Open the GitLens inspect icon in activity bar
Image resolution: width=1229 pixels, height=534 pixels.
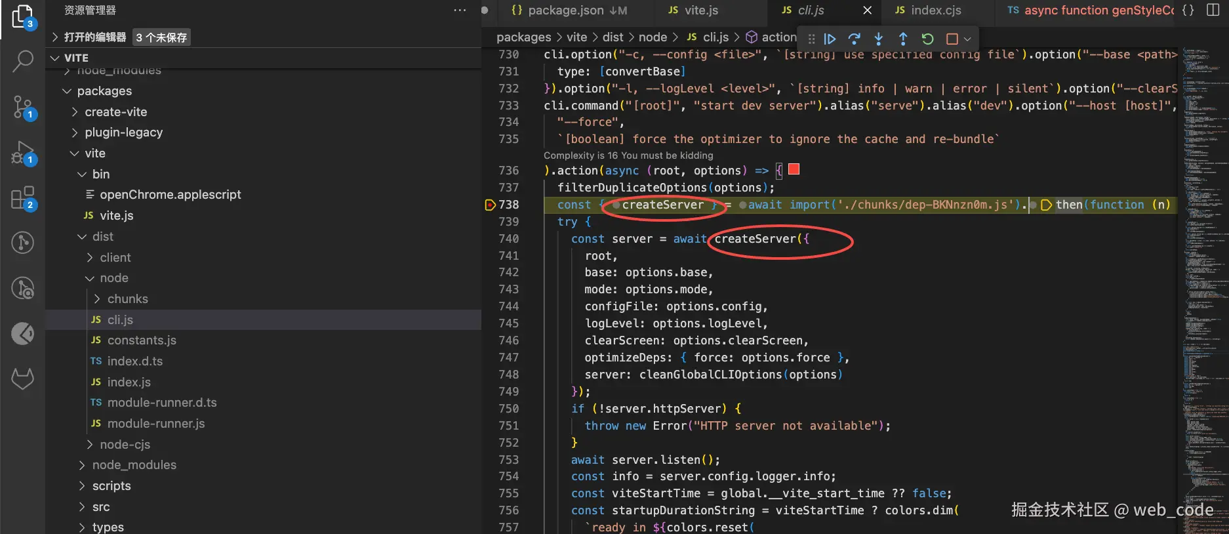23,288
